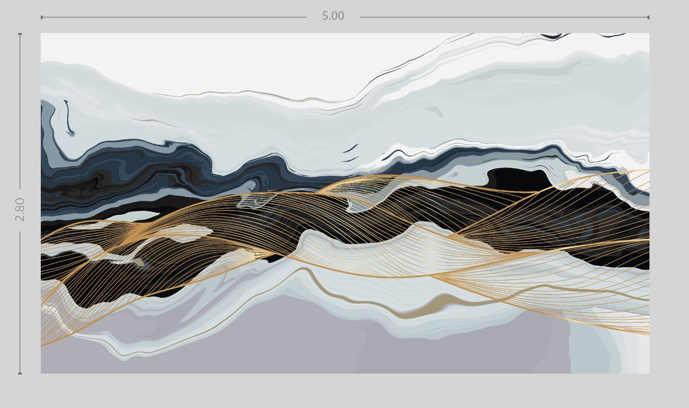
Task: Click the 5.00 width dimension label
Action: [x=333, y=16]
